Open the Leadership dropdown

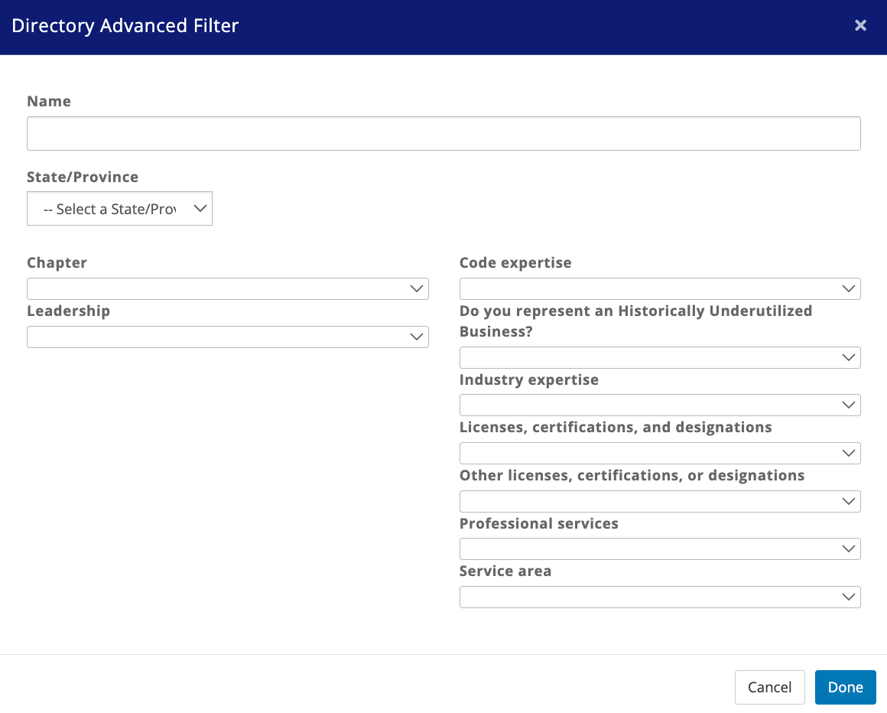point(228,337)
